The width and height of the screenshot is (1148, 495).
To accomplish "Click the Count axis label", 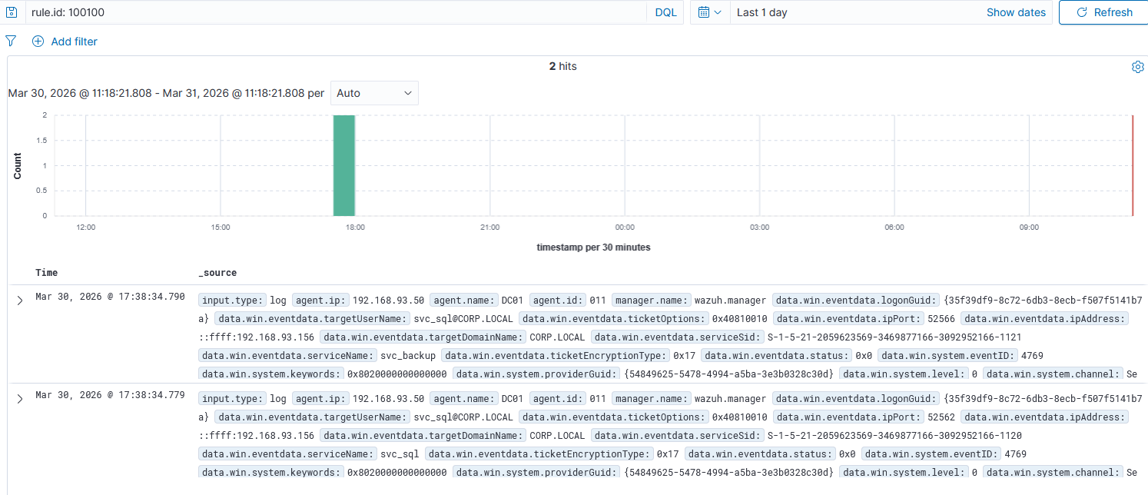I will click(x=17, y=165).
